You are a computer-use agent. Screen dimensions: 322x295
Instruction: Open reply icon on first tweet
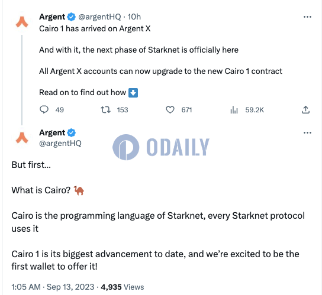click(44, 109)
